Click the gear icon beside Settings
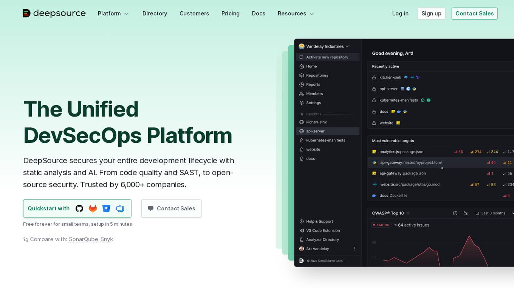This screenshot has height=288, width=514. [x=302, y=103]
